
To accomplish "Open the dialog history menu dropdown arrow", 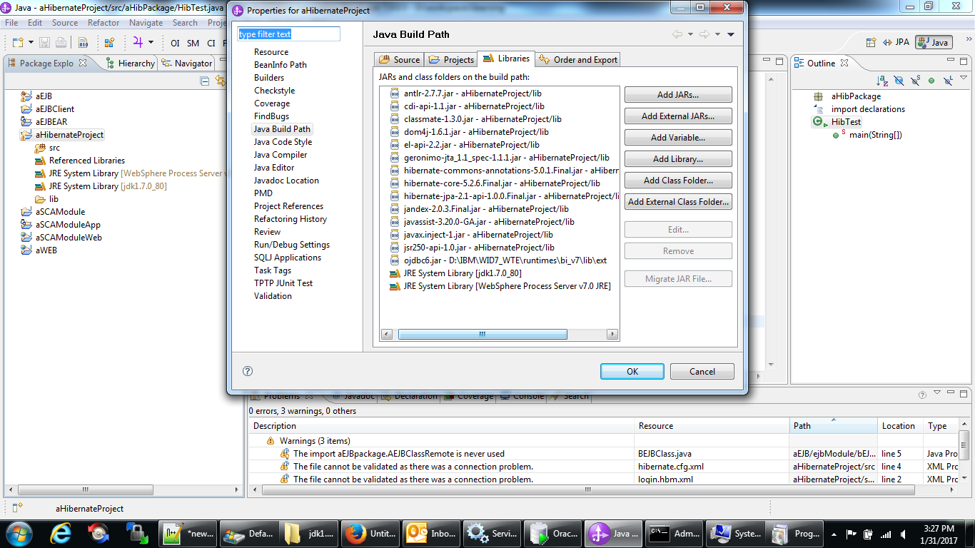I will click(731, 34).
